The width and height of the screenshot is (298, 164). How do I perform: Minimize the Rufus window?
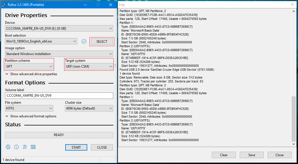tap(85, 5)
